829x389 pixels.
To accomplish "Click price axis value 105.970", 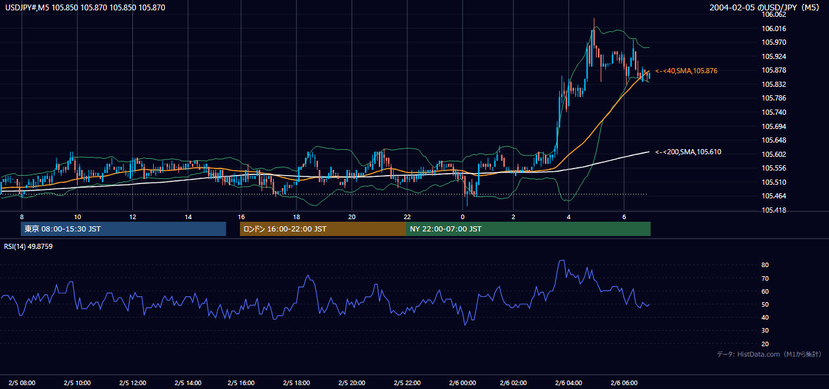I will pos(775,42).
